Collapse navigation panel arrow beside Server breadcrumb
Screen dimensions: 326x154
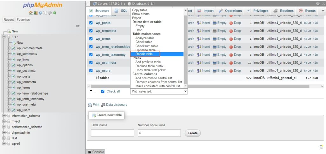88,4
